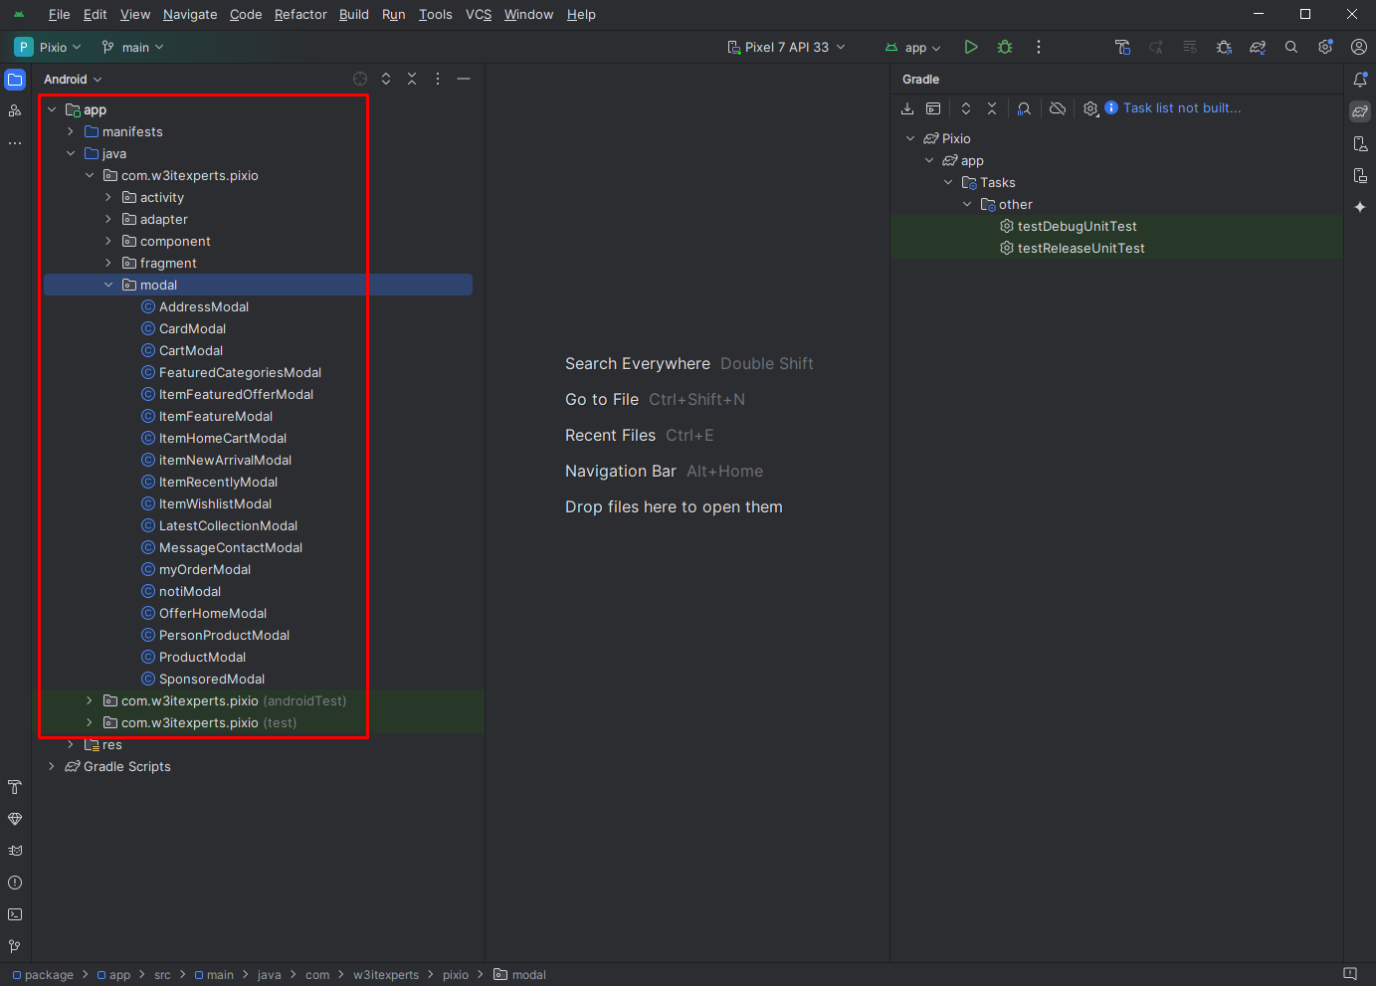Open More tool windows ellipsis in the left sidebar
1376x986 pixels.
[x=15, y=143]
